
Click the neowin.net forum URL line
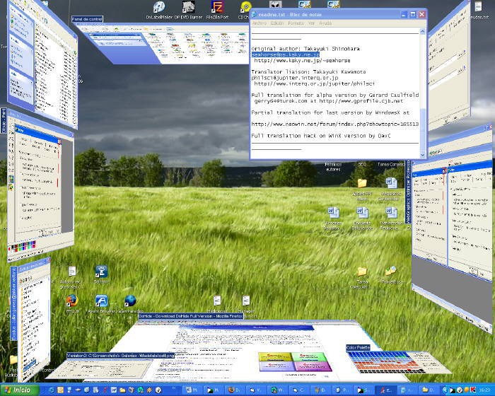click(335, 124)
